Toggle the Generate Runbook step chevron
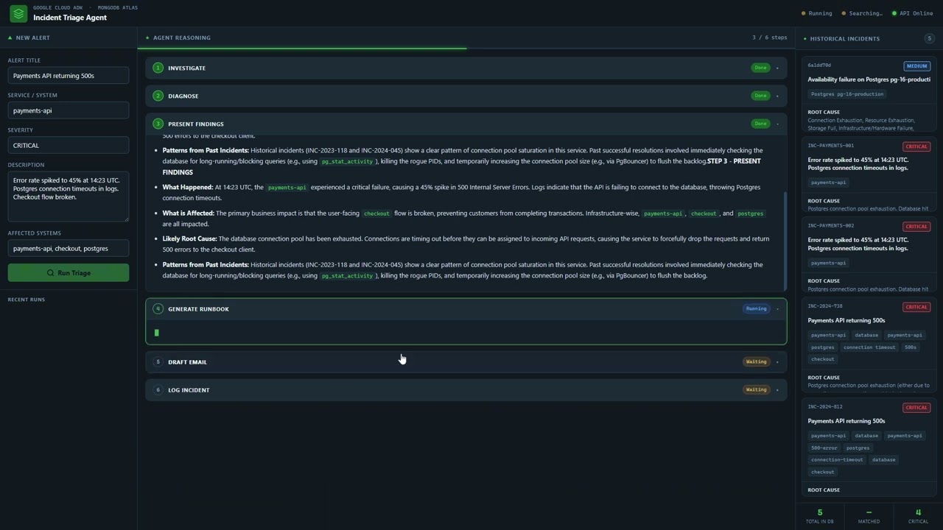943x530 pixels. pos(777,309)
